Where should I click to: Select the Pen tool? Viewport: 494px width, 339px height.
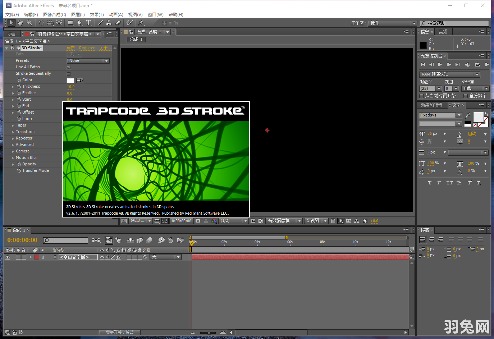79,23
